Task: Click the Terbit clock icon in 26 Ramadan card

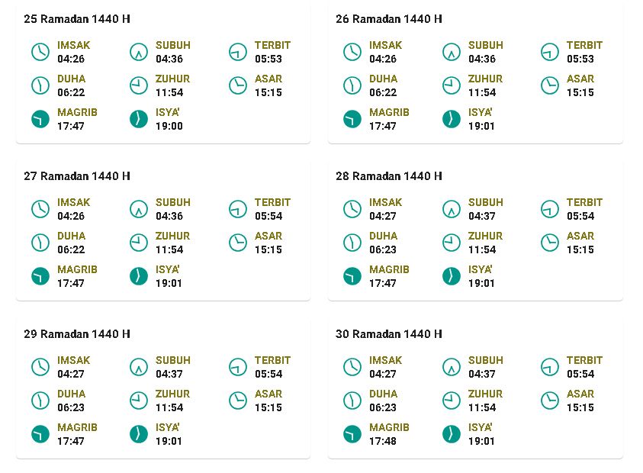Action: point(549,52)
